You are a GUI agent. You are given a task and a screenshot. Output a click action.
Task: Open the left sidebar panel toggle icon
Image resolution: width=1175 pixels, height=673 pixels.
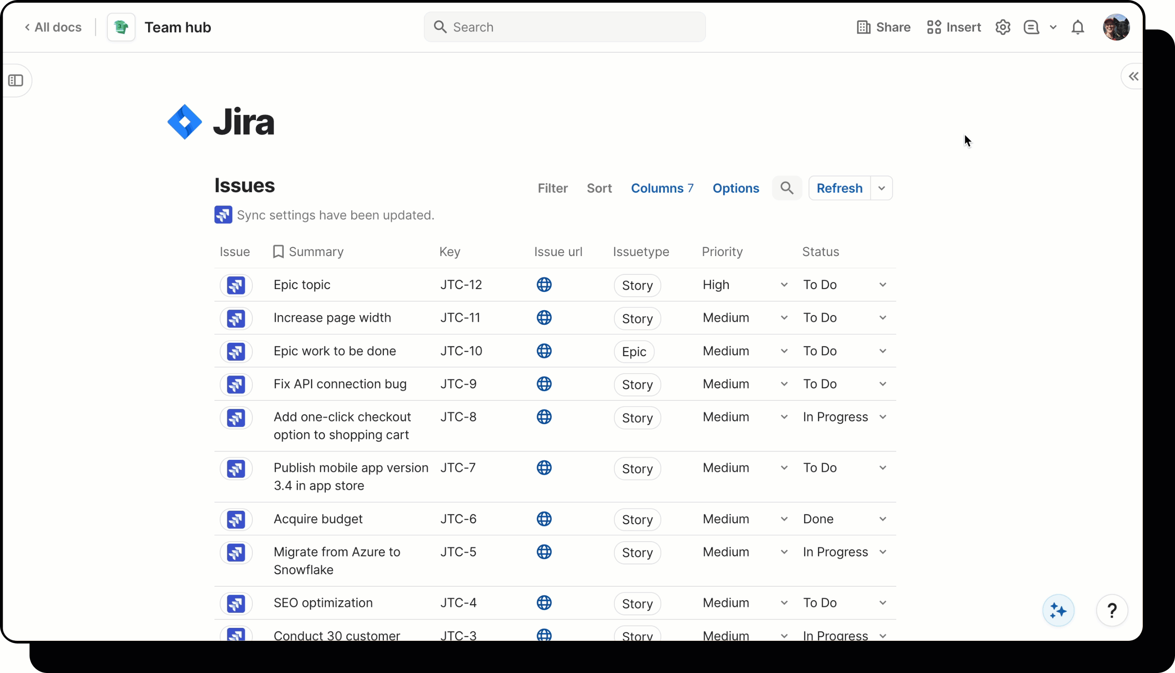[x=16, y=80]
